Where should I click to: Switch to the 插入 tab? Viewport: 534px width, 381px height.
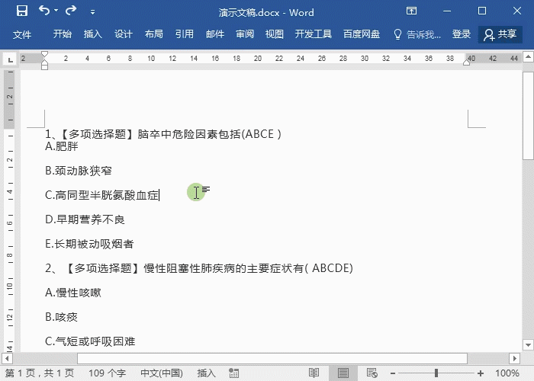(92, 34)
